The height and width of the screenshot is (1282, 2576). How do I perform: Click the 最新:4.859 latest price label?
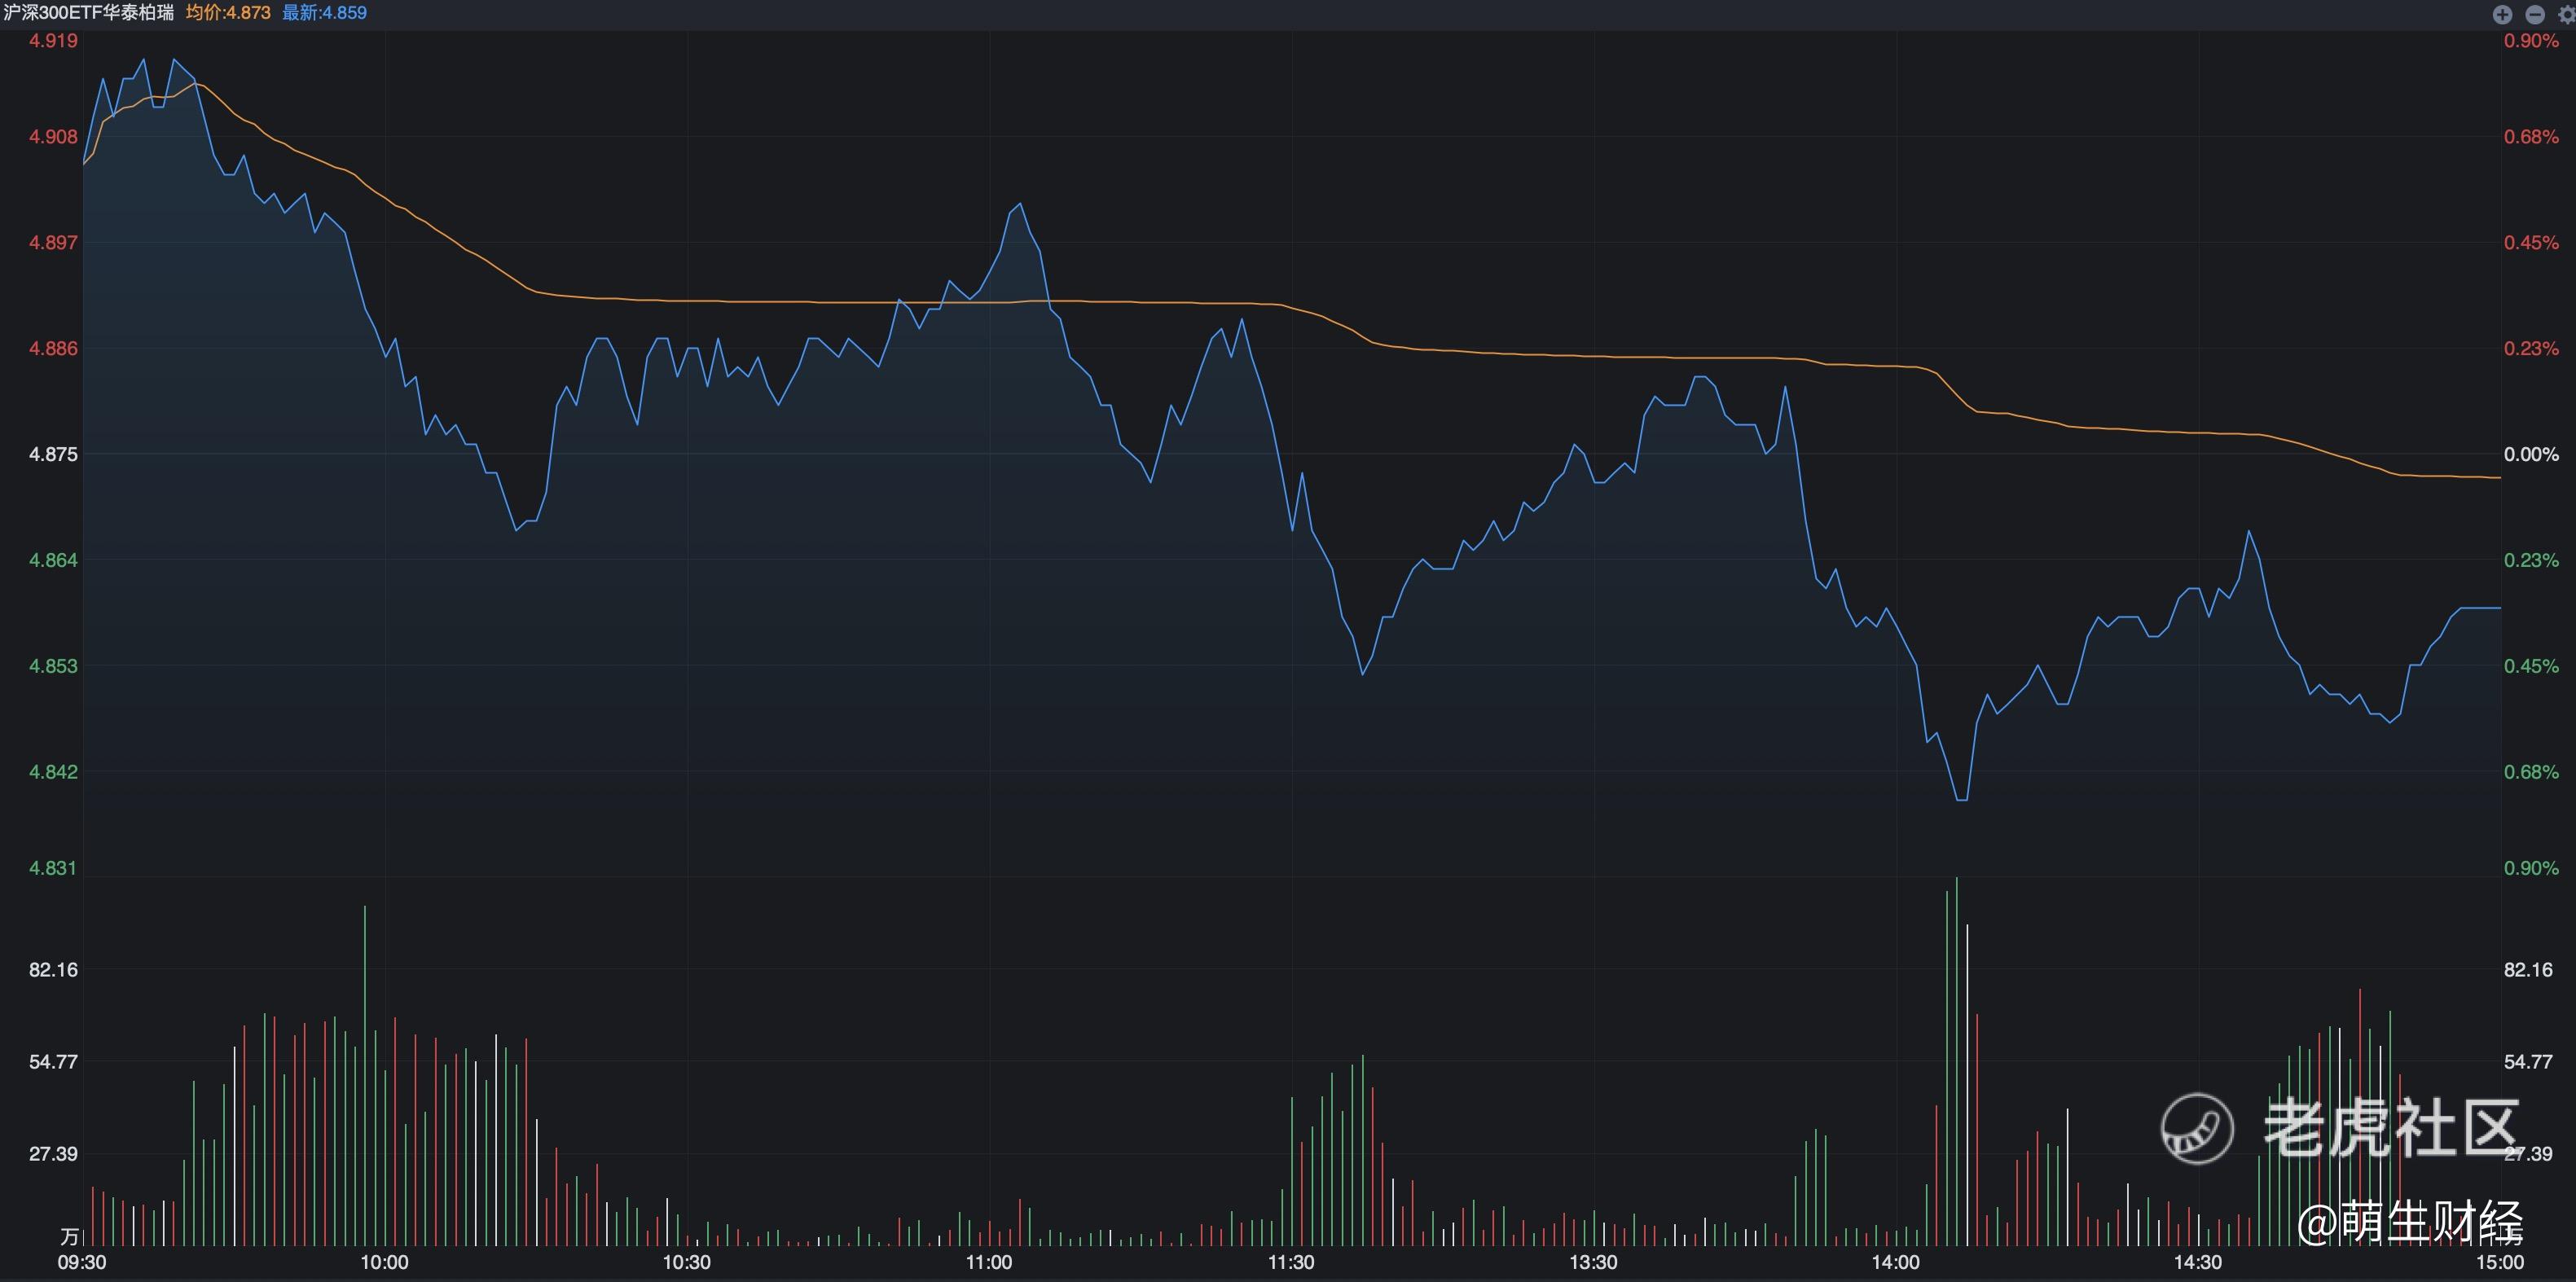point(324,13)
